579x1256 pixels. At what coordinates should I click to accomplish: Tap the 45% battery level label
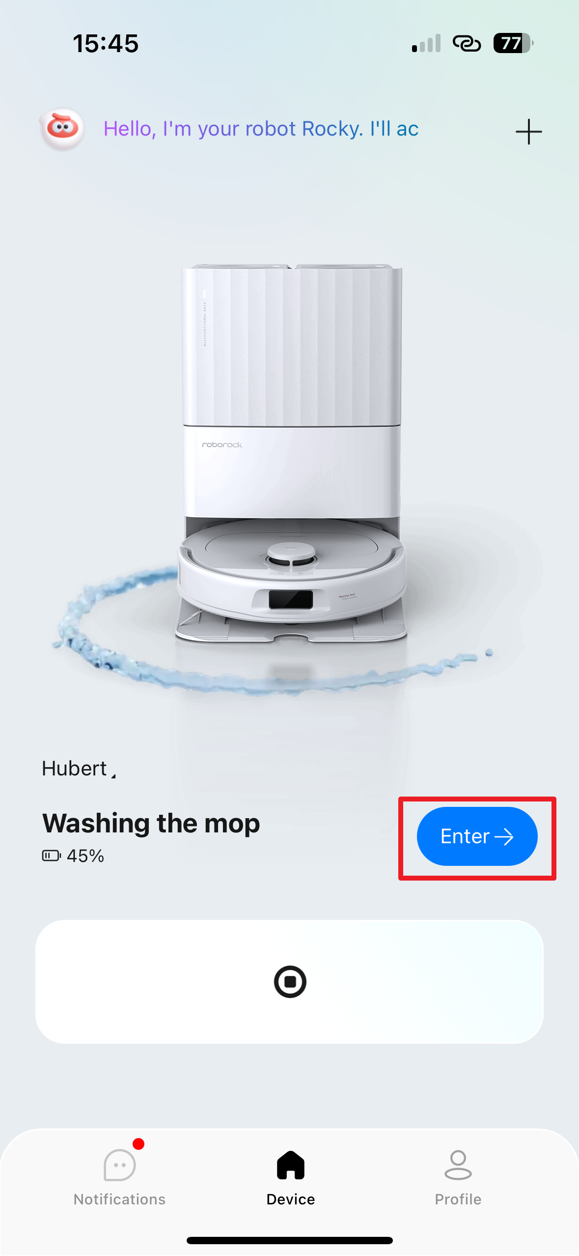85,856
